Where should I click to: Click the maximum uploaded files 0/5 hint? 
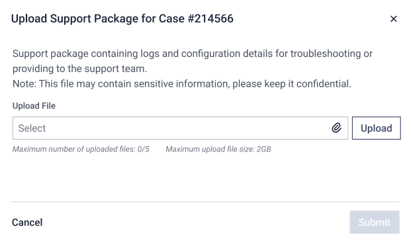[x=81, y=149]
